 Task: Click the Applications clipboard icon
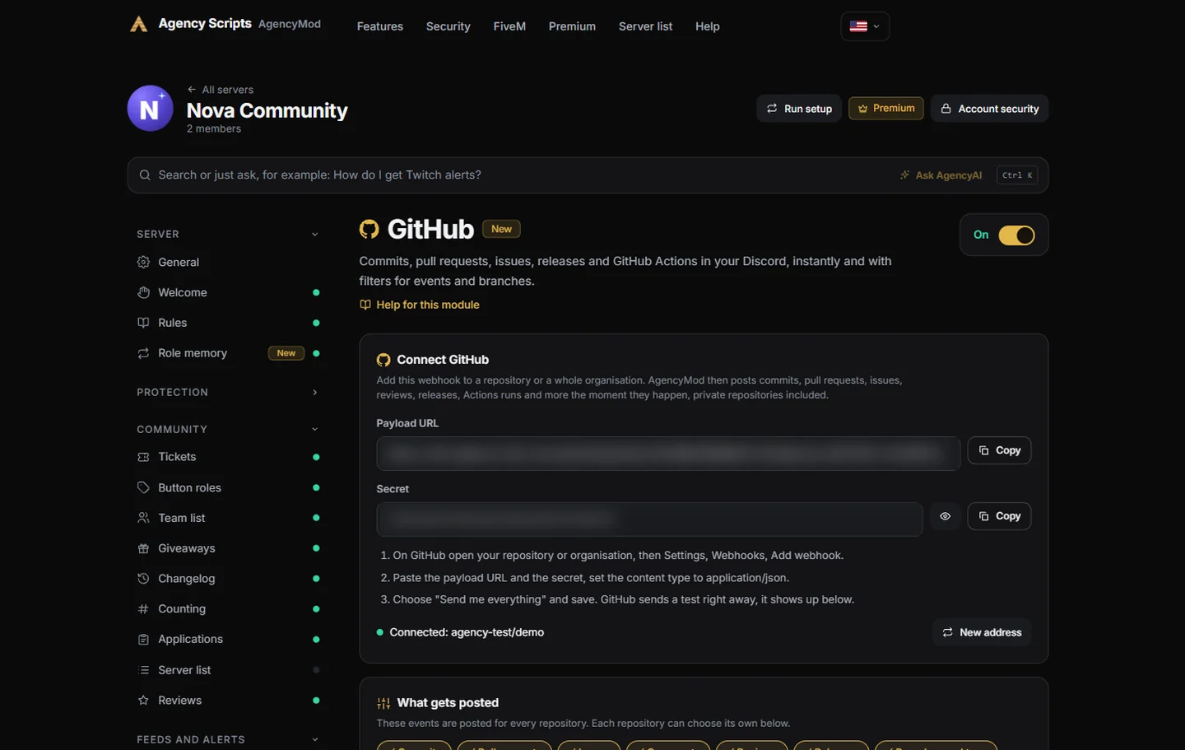coord(143,640)
